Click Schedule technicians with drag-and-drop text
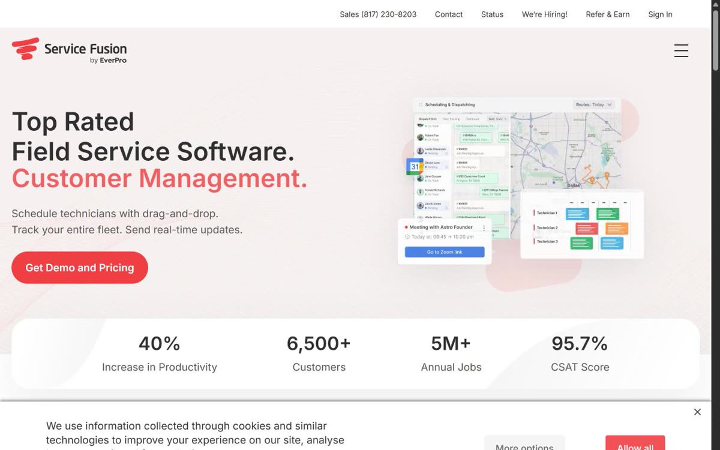This screenshot has width=720, height=450. point(115,214)
